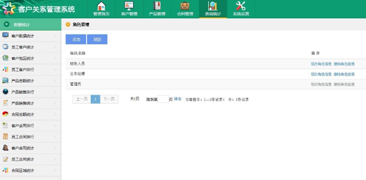Click the 产品销售统计 sidebar icon
This screenshot has width=366, height=180.
coord(5,103)
